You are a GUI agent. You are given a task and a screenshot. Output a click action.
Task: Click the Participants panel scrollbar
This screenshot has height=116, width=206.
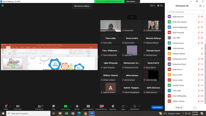205,74
